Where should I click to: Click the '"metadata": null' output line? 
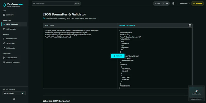(x=125, y=86)
